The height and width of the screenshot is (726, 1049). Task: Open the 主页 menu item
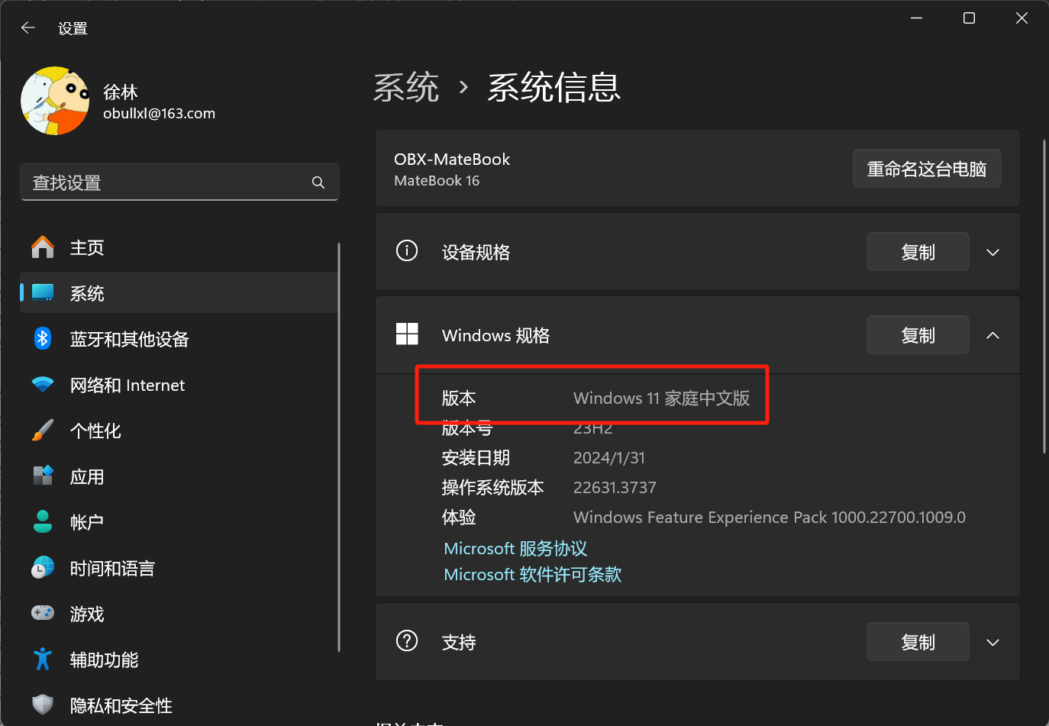pos(179,247)
